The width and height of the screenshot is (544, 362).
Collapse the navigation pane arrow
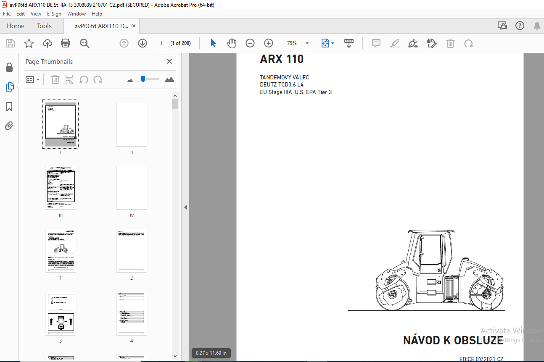(x=185, y=207)
